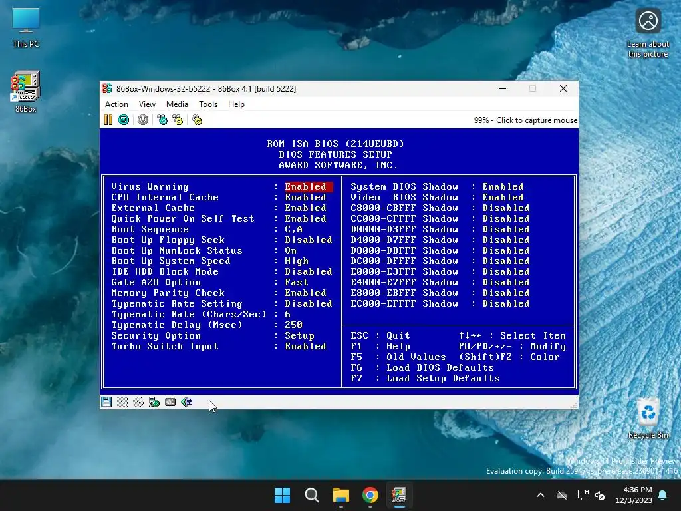
Task: Click the 'Boot Up NumLock Status' label
Action: (177, 250)
